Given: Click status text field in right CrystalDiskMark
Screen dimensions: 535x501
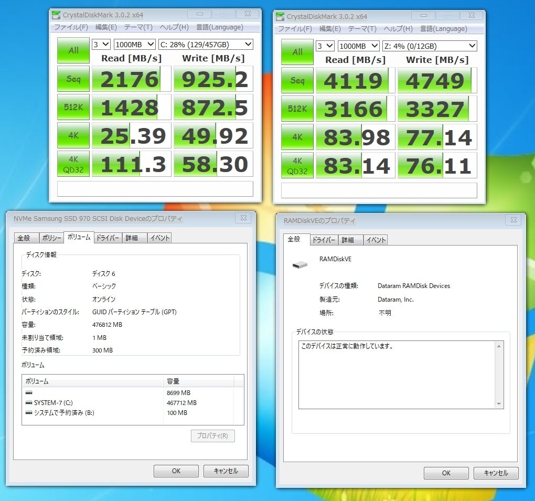Looking at the screenshot, I should coord(379,190).
